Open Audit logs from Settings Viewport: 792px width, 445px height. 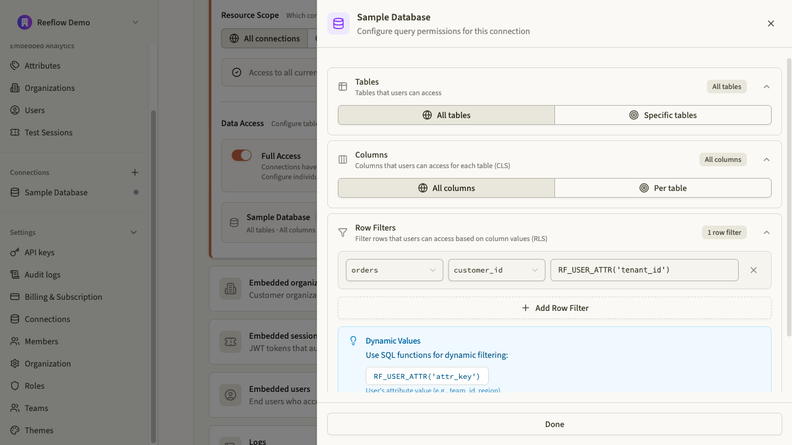coord(42,274)
